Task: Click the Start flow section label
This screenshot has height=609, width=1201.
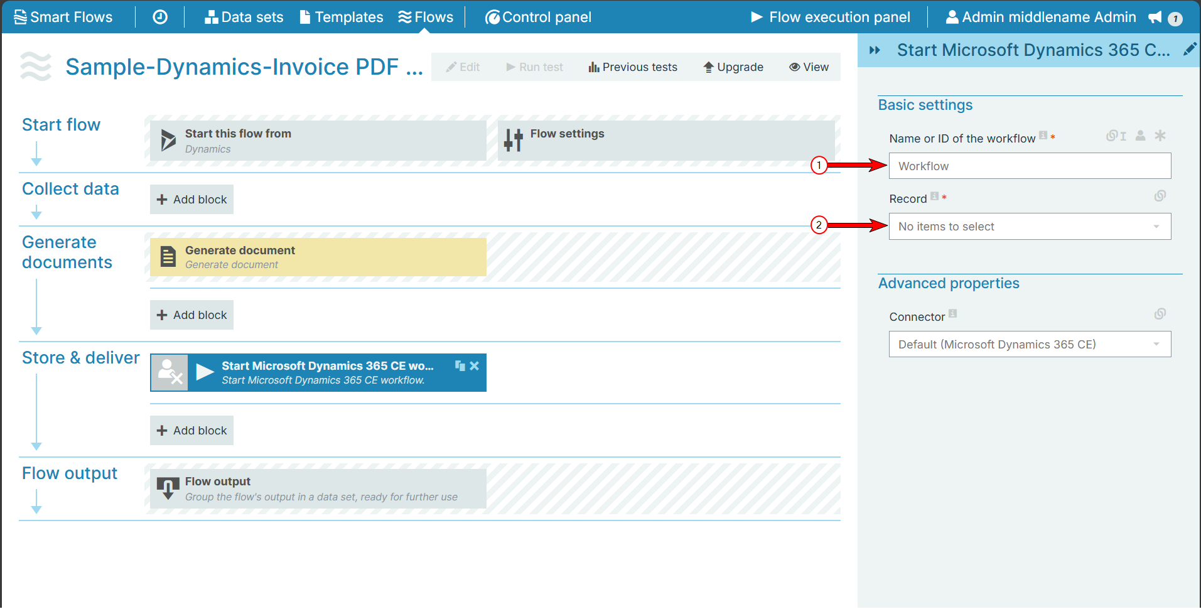Action: point(61,124)
